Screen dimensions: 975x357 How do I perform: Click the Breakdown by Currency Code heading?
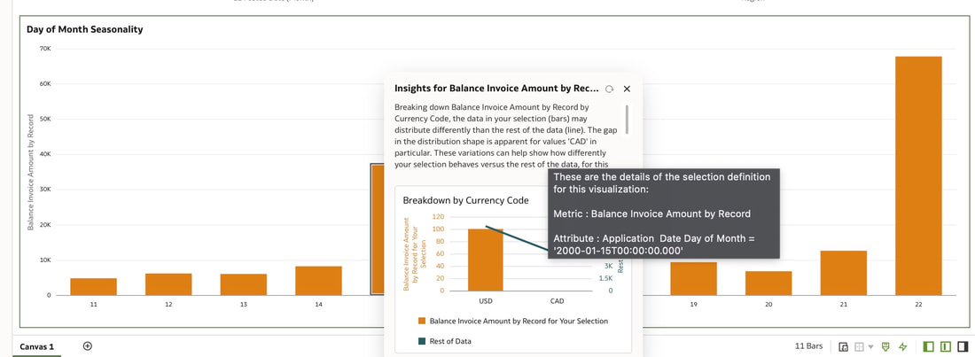pos(465,200)
